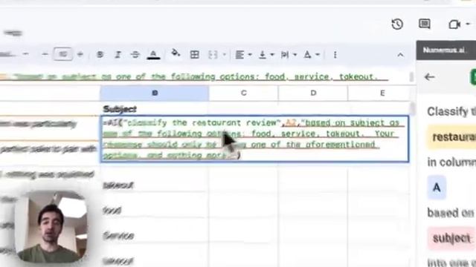The width and height of the screenshot is (476, 267).
Task: Increase the font size
Action: 80,54
